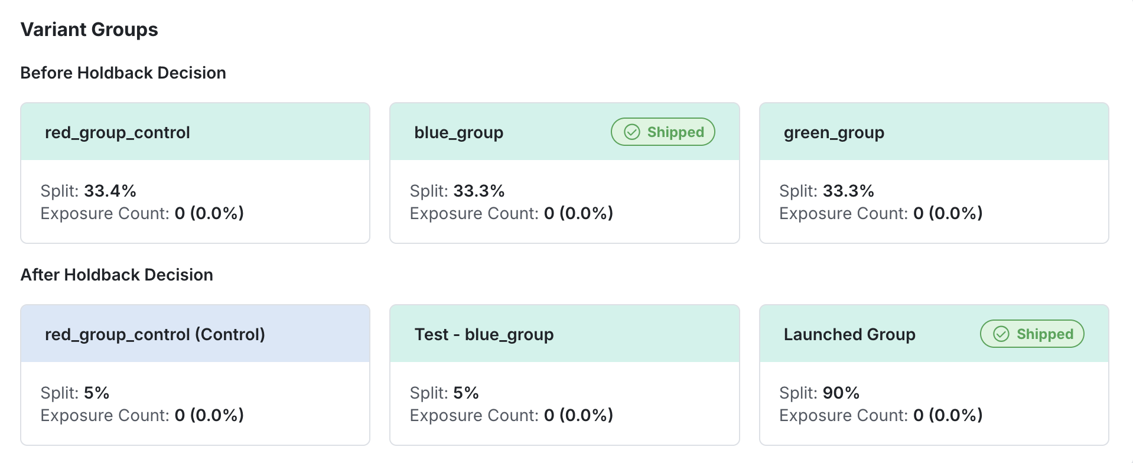This screenshot has width=1133, height=463.
Task: Click the Shipped button on Launched Group
Action: point(1031,334)
